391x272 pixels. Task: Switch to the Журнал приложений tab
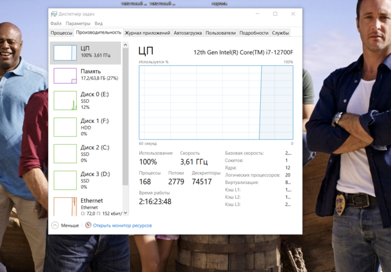[x=147, y=33]
